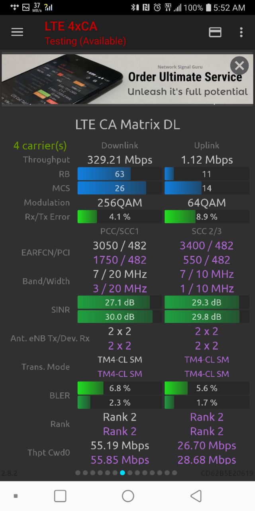Jump to the last page indicator dot
Image resolution: width=255 pixels, height=511 pixels.
(x=174, y=473)
